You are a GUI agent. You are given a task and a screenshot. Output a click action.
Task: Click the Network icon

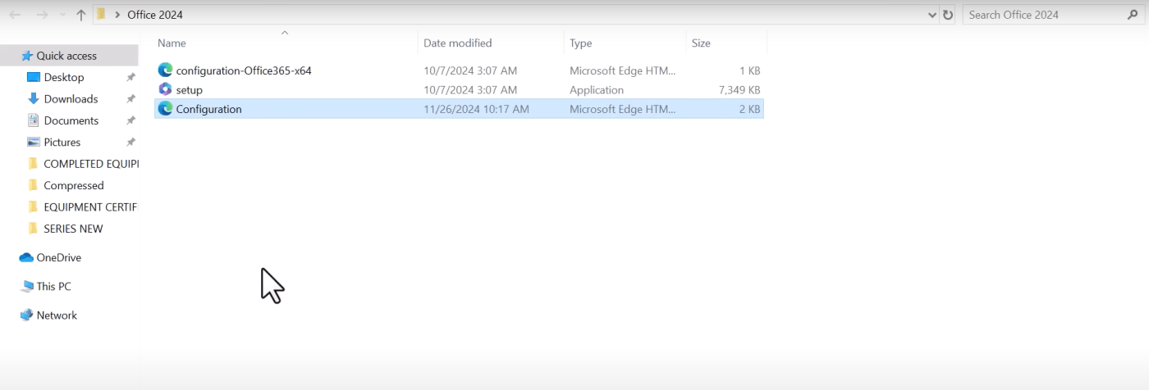click(26, 315)
